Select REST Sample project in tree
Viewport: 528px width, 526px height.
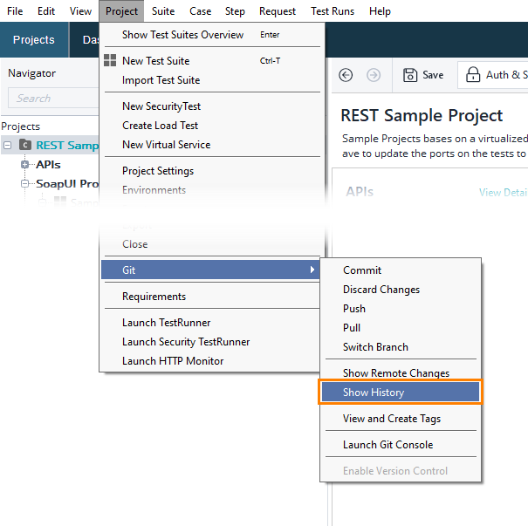[67, 146]
